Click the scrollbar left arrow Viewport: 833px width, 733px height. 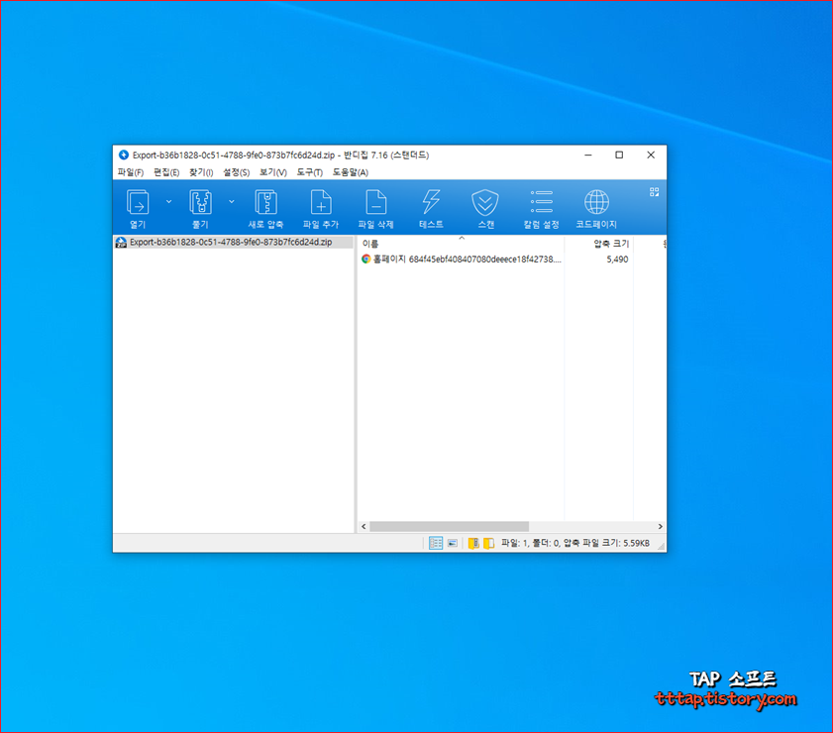click(x=364, y=526)
